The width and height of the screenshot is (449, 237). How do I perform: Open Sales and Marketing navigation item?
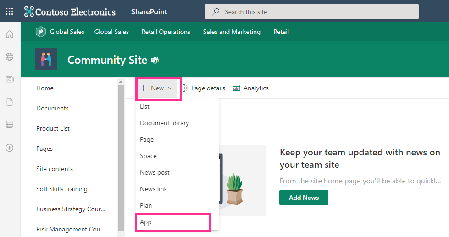[232, 32]
